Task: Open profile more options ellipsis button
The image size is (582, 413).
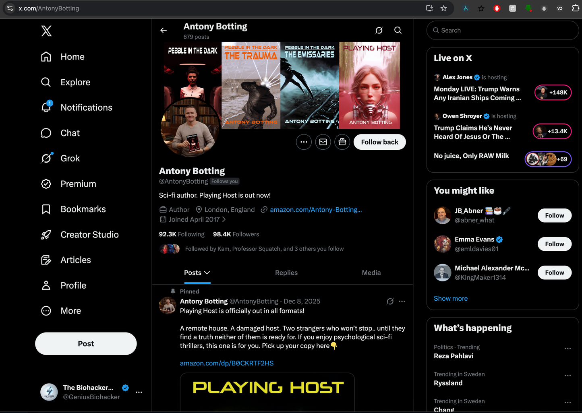Action: click(304, 142)
